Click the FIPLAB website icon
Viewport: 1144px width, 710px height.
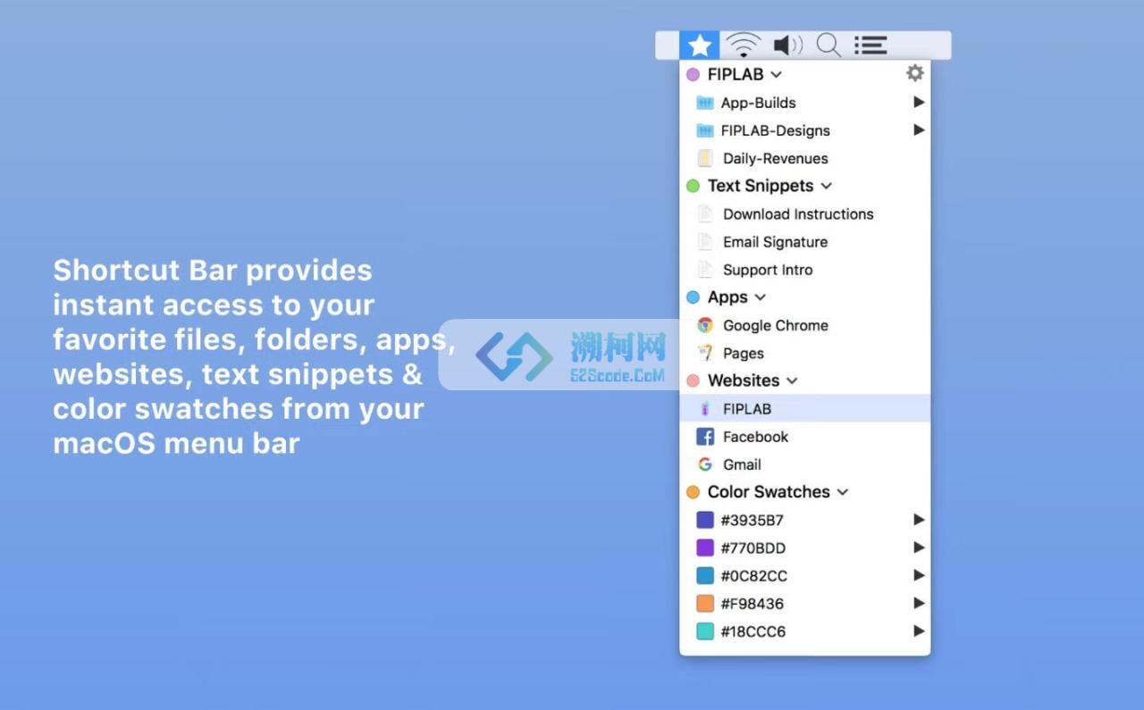705,408
